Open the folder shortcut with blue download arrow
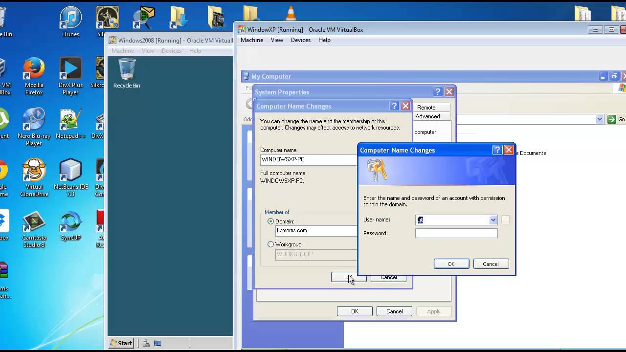This screenshot has height=352, width=626. coord(180,17)
